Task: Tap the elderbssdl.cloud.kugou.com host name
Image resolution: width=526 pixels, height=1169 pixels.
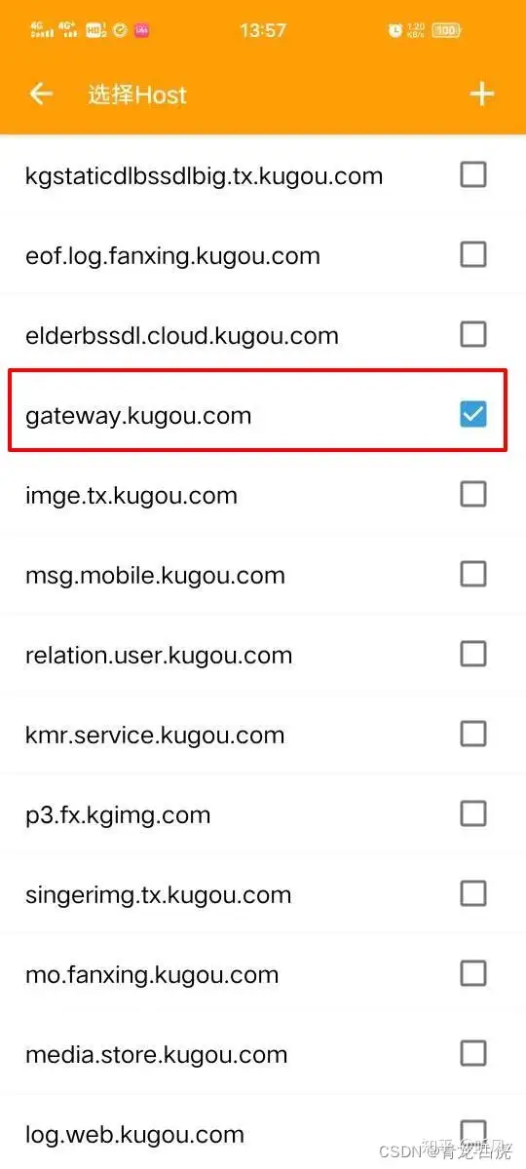Action: click(182, 336)
